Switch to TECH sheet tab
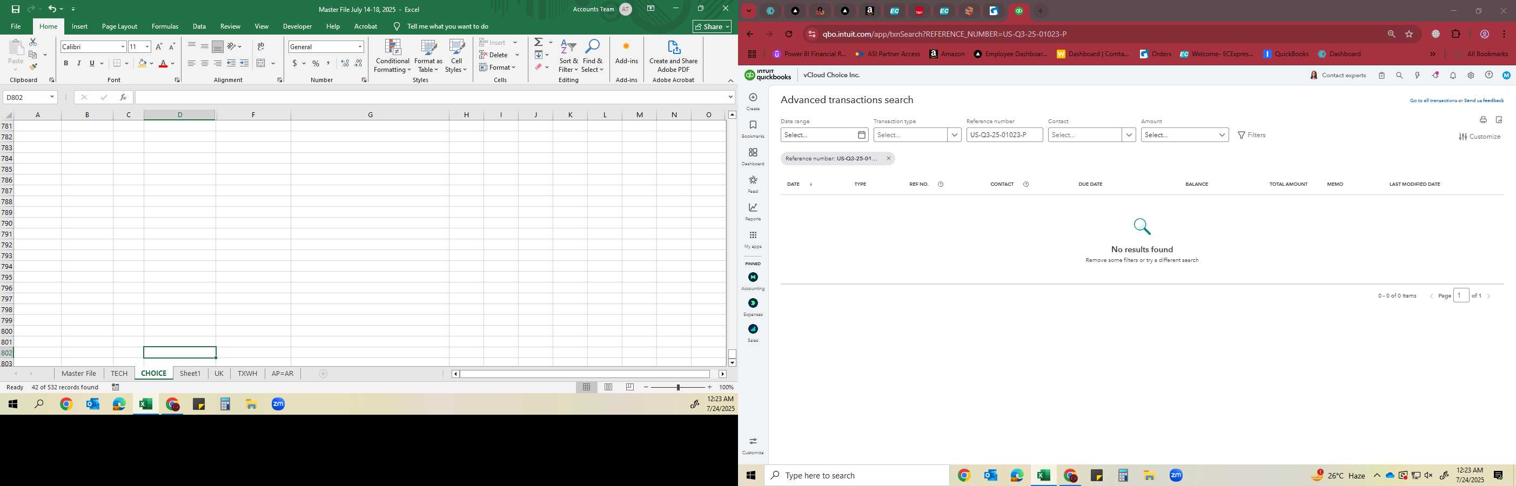The height and width of the screenshot is (486, 1516). click(119, 374)
